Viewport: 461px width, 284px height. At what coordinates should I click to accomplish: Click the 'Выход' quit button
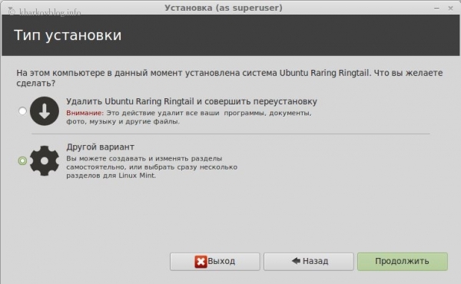point(215,262)
